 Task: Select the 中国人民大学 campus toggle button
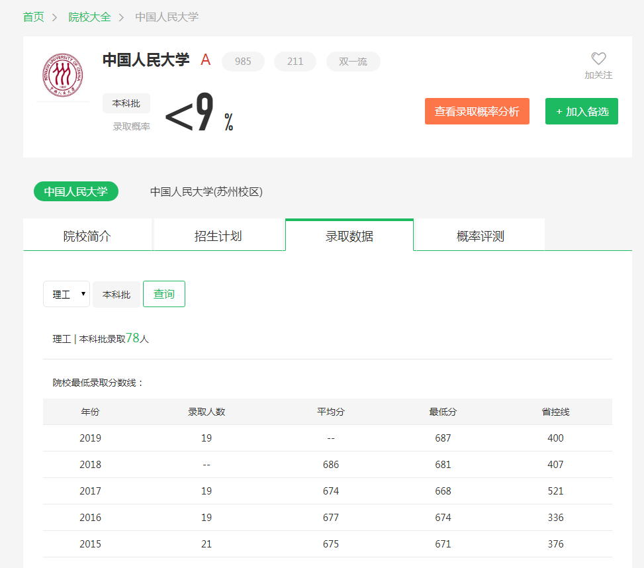click(x=75, y=191)
